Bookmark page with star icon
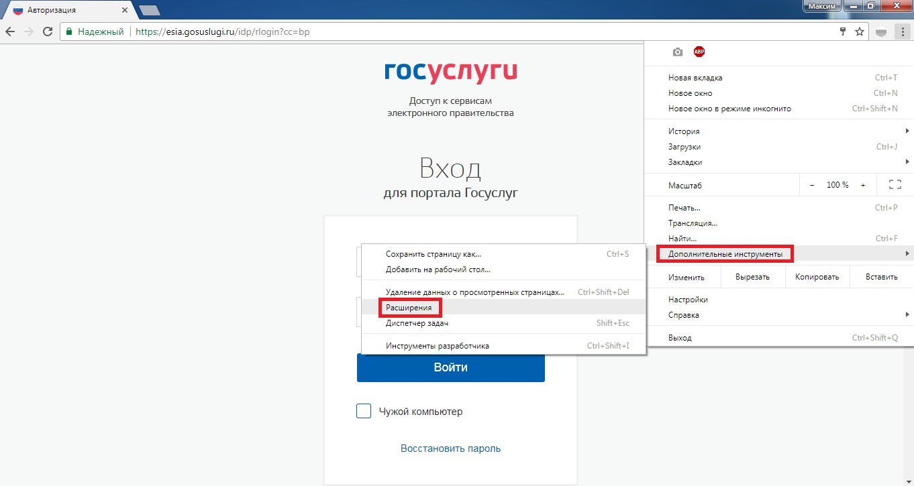 860,32
